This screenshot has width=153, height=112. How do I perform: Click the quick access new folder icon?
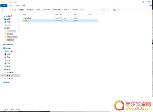click(9, 2)
